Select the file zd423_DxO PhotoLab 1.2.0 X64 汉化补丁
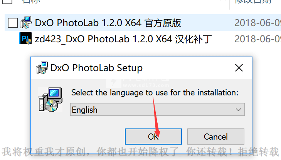This screenshot has height=160, width=281. pyautogui.click(x=123, y=39)
